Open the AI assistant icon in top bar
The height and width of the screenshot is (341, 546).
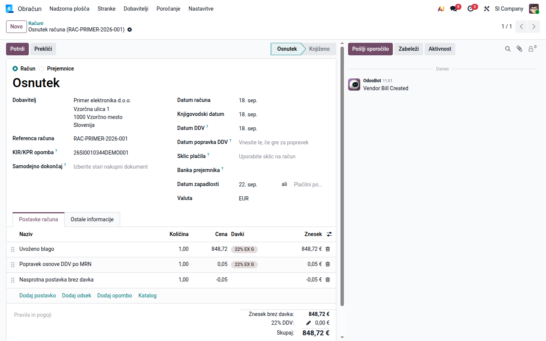[x=441, y=9]
